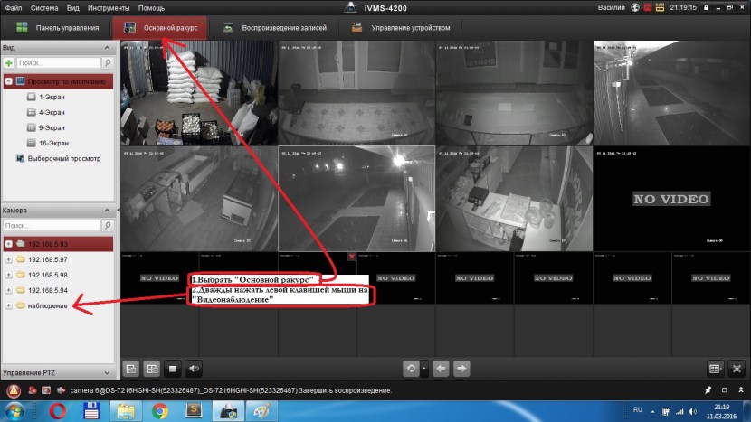Click the alarm warning icon in status bar
This screenshot has height=422, width=751.
tap(14, 390)
